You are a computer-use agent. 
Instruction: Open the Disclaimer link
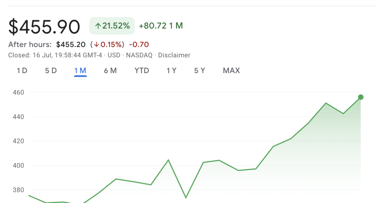coord(174,55)
